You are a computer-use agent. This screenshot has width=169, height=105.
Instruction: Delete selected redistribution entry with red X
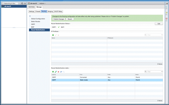58,72
